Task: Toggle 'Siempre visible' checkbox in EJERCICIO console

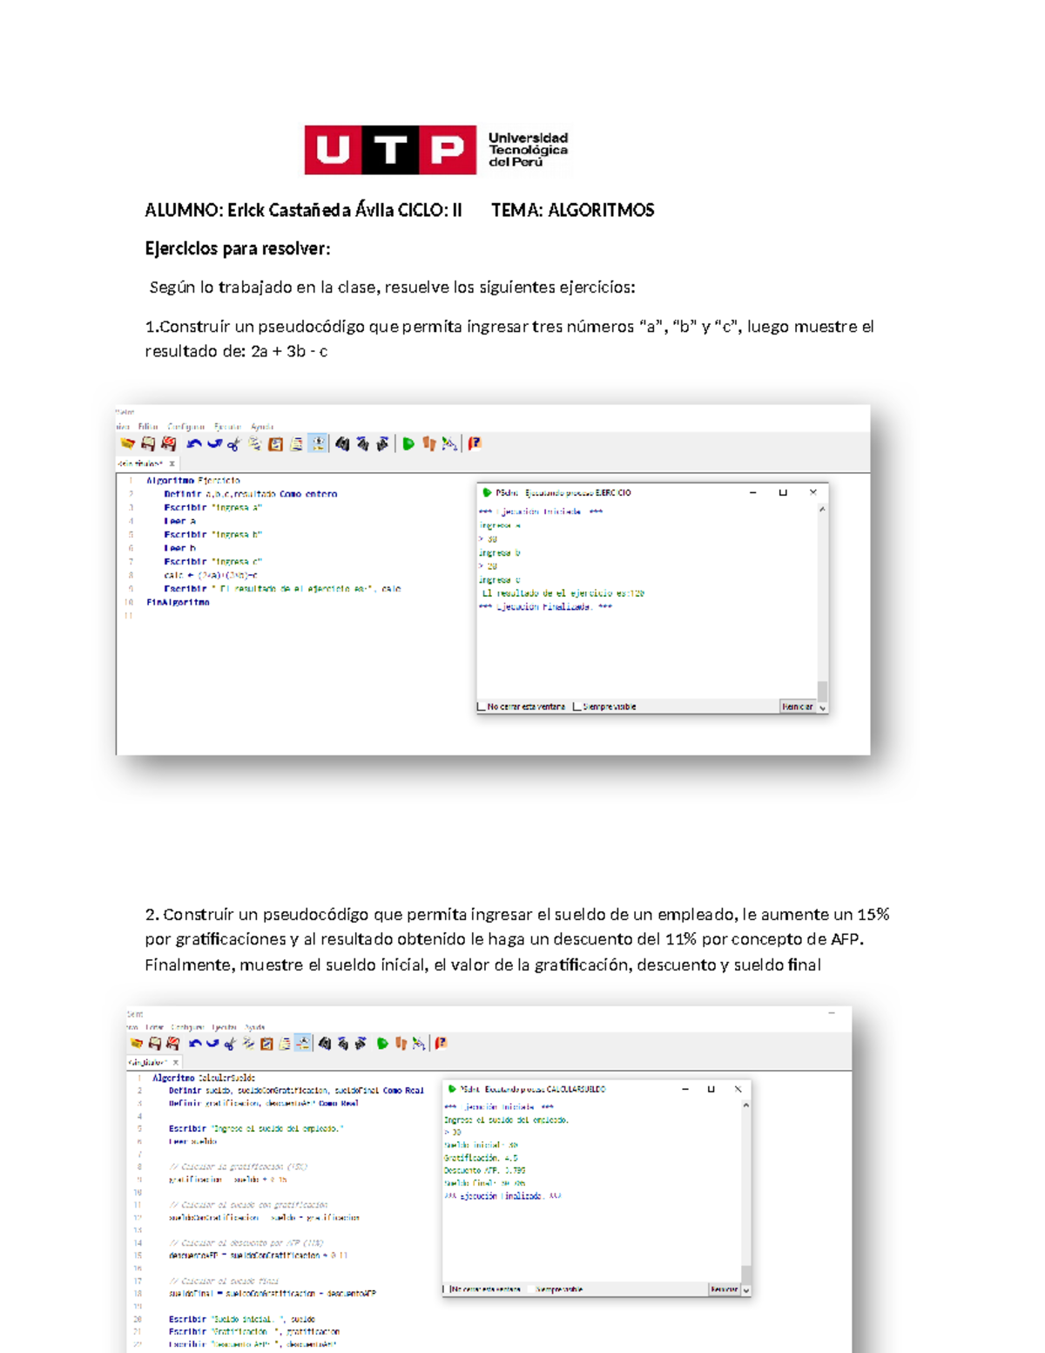Action: 576,707
